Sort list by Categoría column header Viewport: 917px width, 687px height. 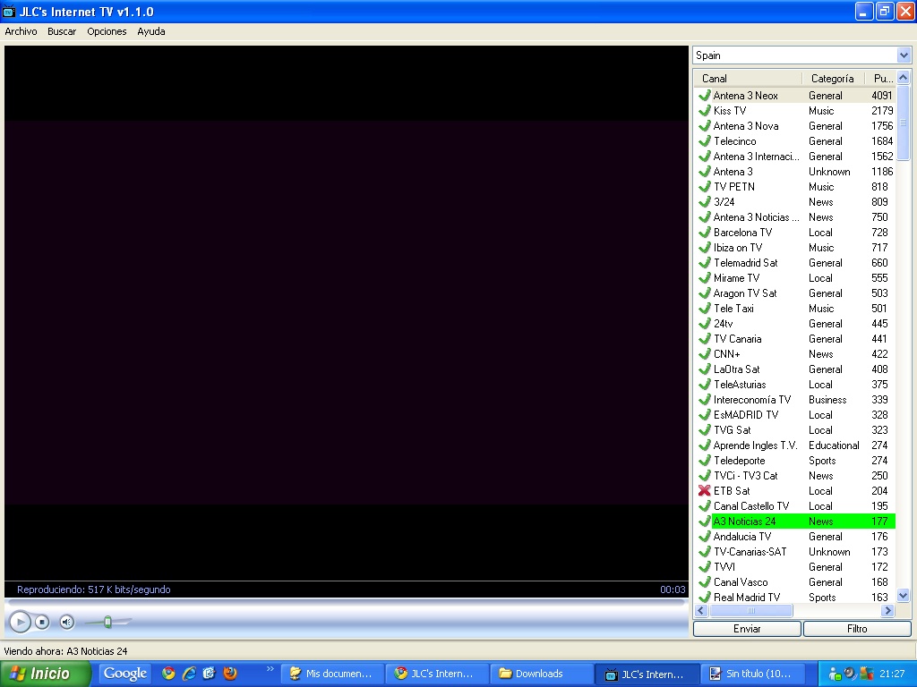pos(833,79)
